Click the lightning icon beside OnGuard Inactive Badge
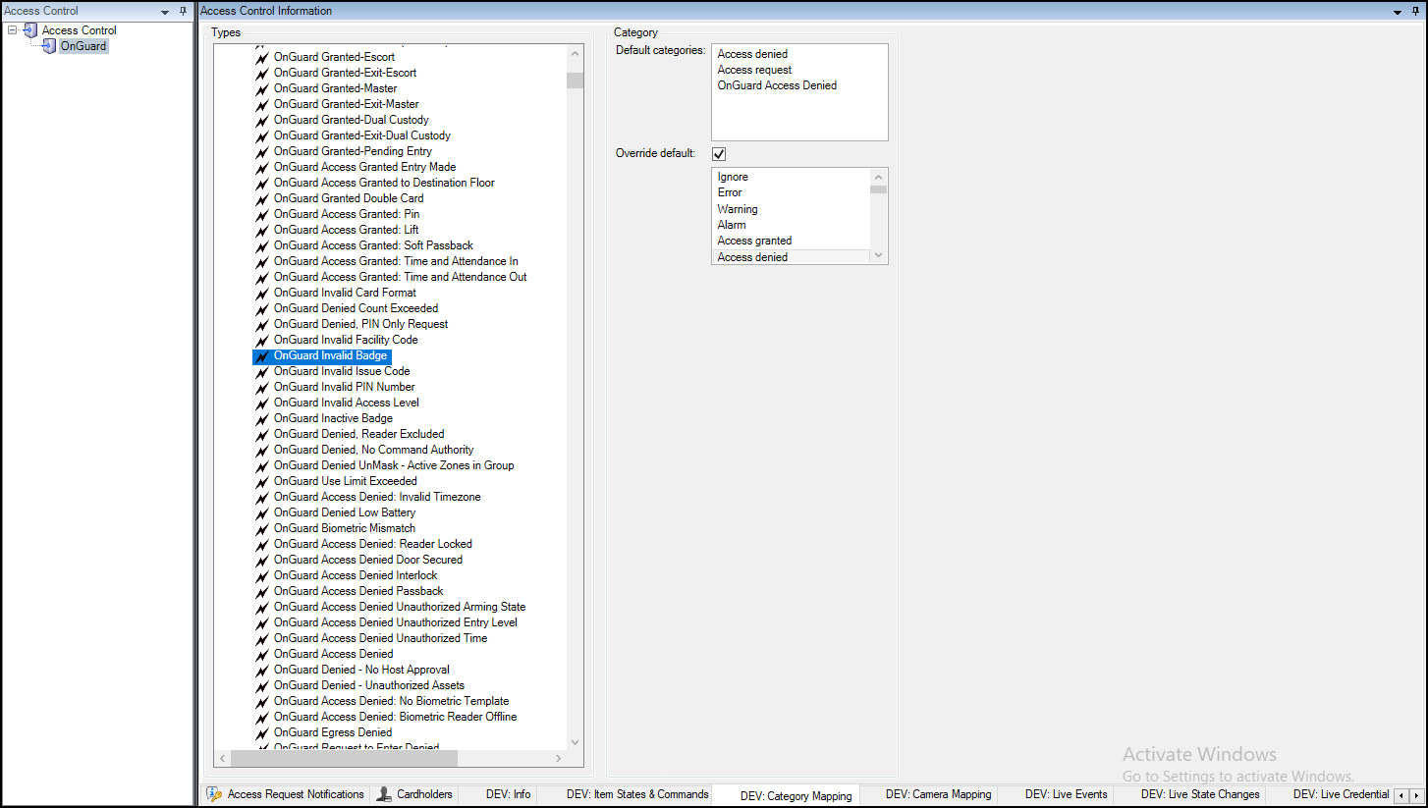 coord(260,418)
